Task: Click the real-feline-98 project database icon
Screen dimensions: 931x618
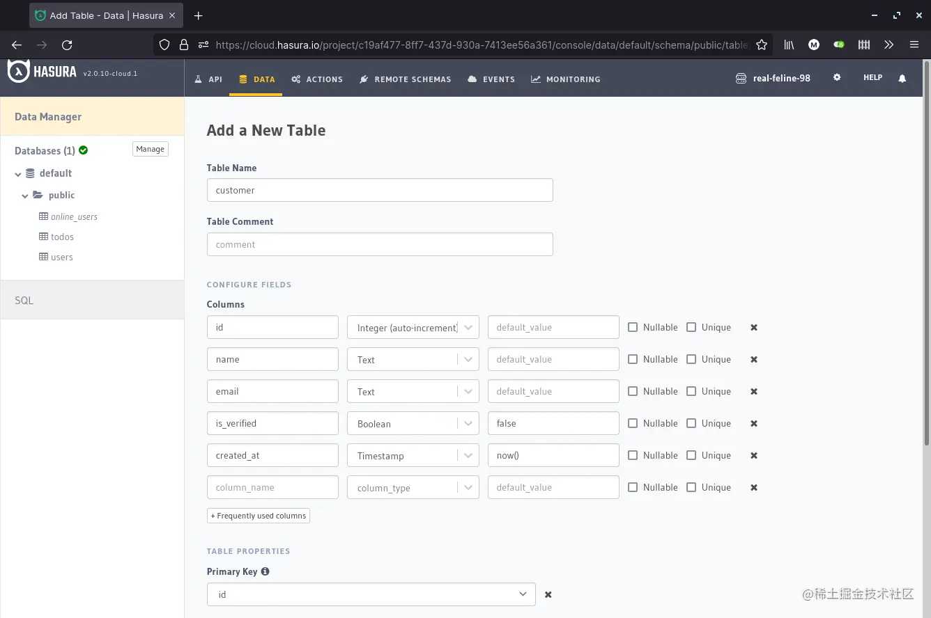Action: [740, 78]
